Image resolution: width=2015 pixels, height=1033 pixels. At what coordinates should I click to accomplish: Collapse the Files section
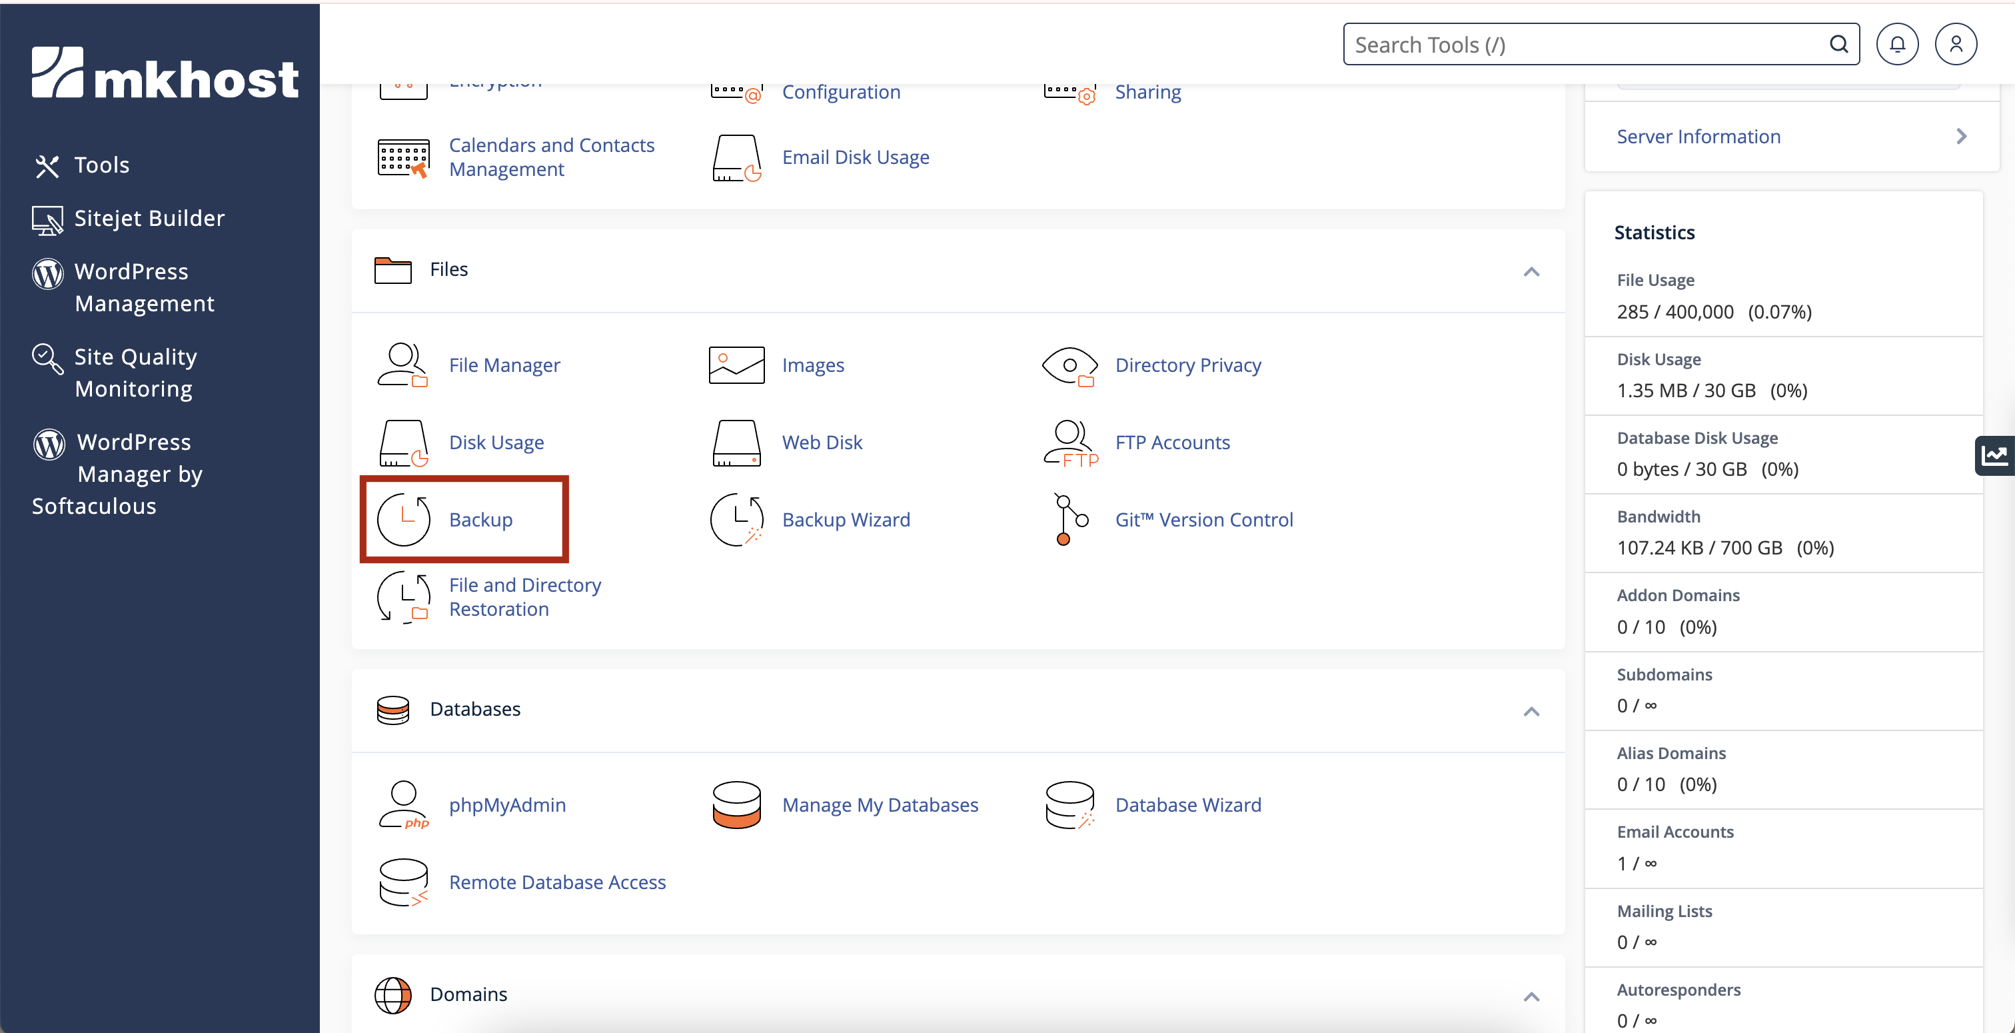point(1531,271)
